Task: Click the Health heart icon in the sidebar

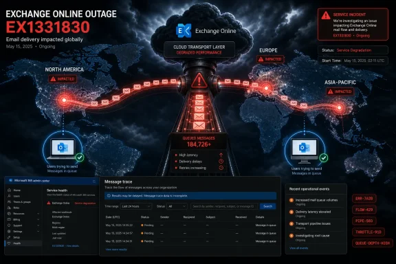Action: 10,243
